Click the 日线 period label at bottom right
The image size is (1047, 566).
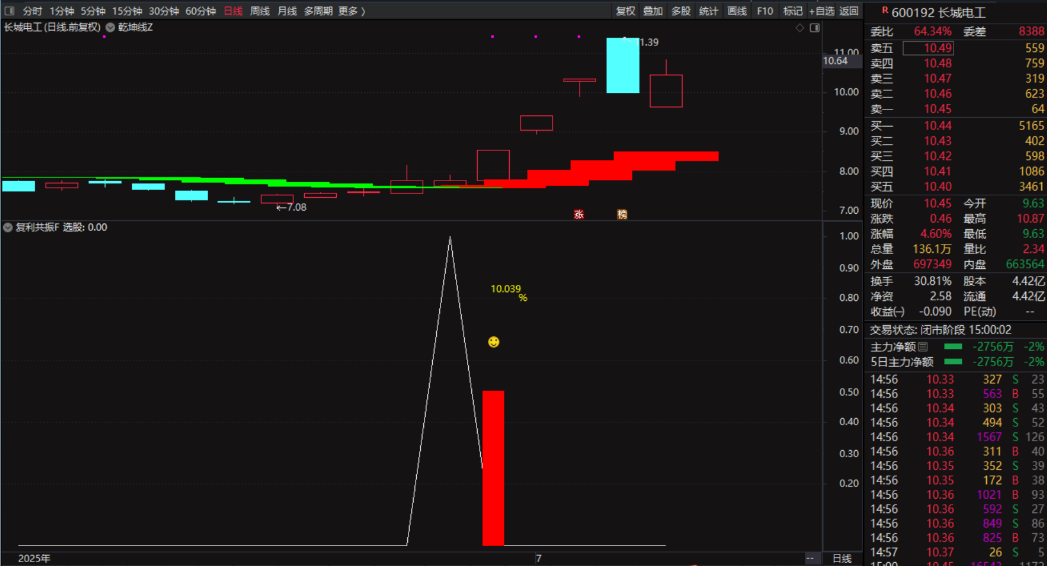[x=841, y=558]
